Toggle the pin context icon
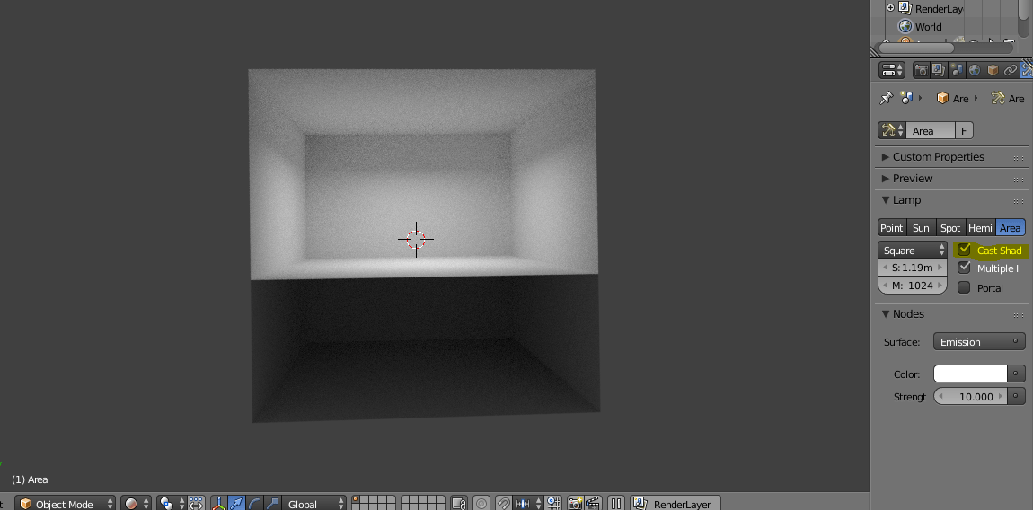The image size is (1033, 510). [886, 98]
